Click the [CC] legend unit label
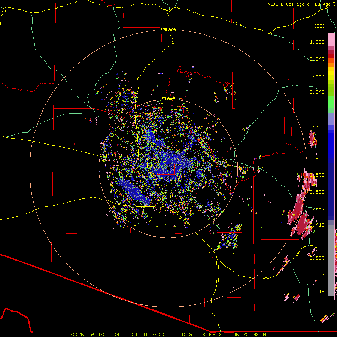The image size is (337, 337). click(x=320, y=26)
